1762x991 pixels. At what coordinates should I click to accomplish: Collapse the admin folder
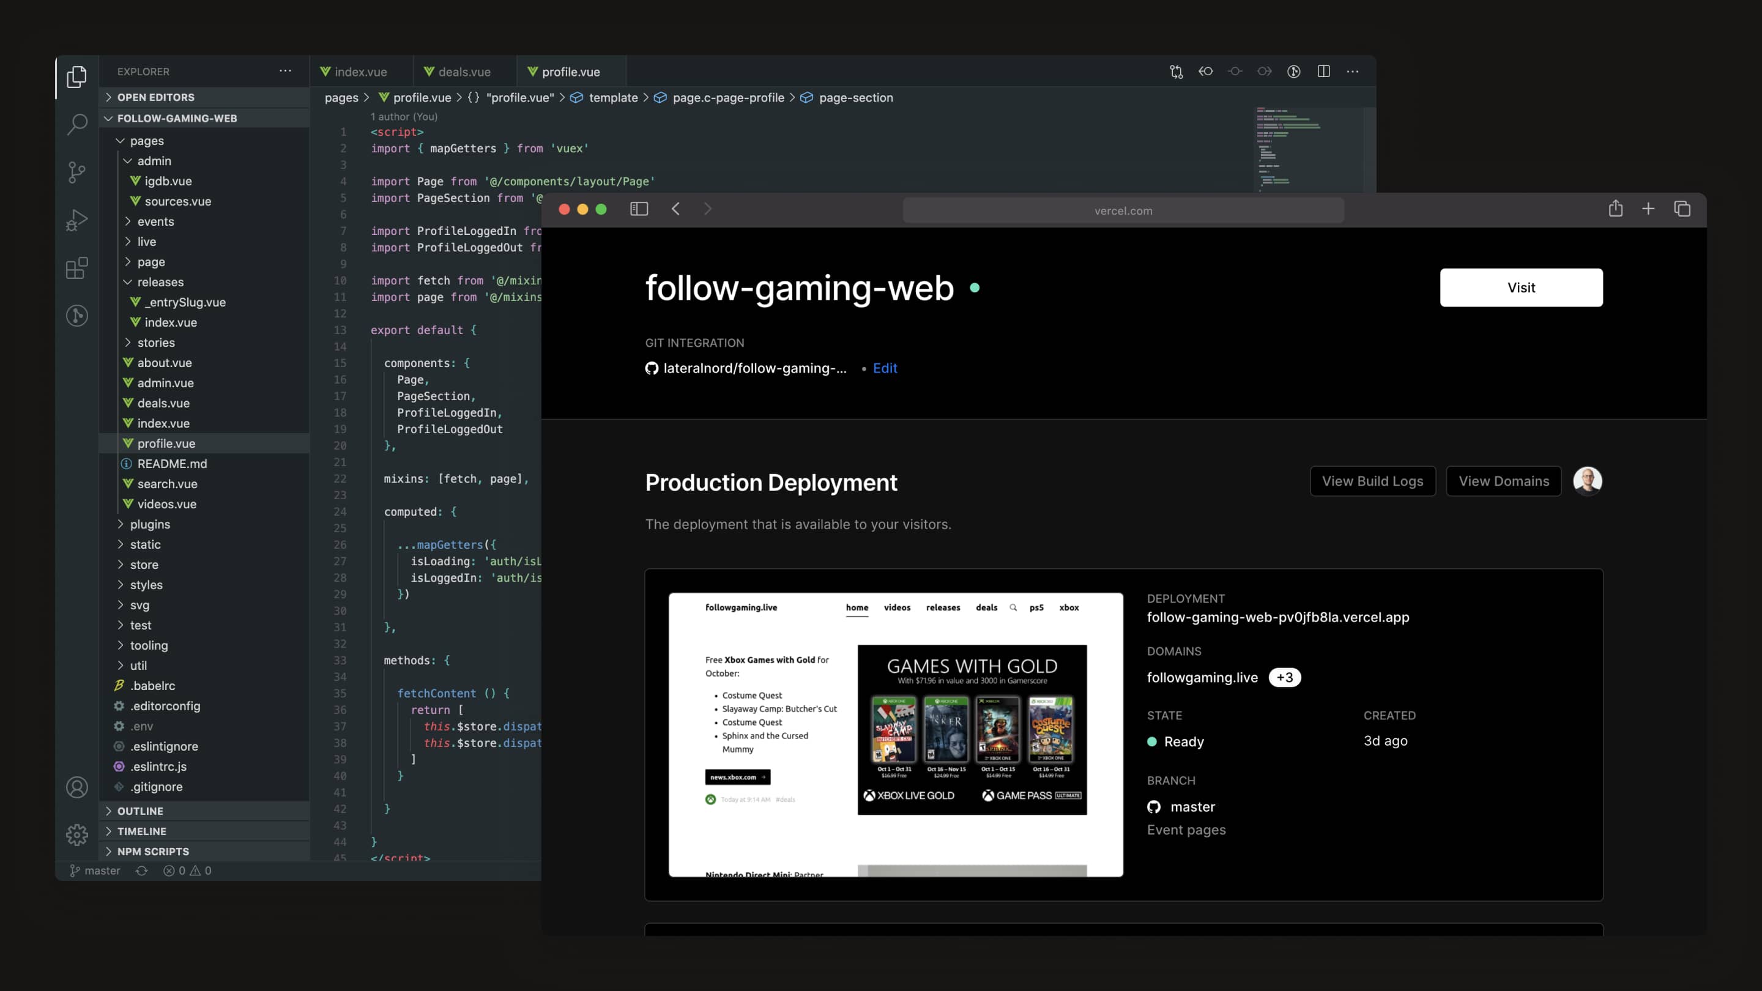tap(205, 161)
